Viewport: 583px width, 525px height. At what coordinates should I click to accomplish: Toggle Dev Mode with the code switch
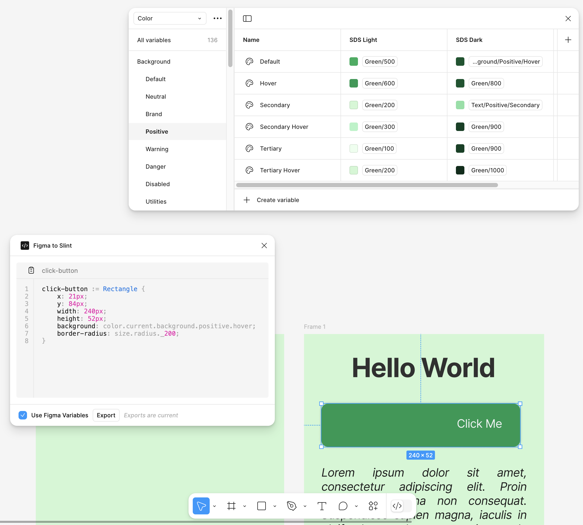click(397, 506)
